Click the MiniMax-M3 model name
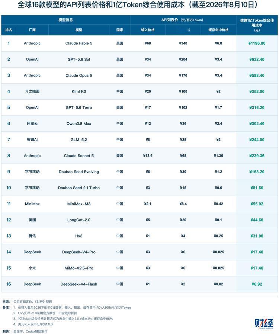279x334 pixels. click(x=79, y=204)
